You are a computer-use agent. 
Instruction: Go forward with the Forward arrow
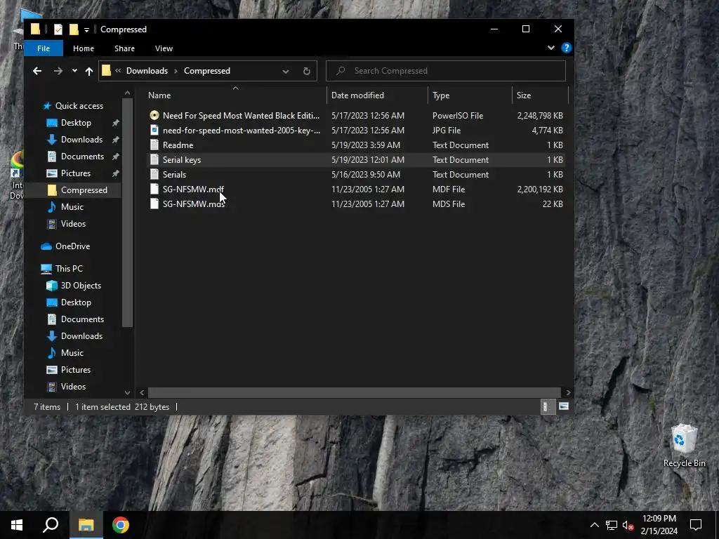(x=58, y=71)
